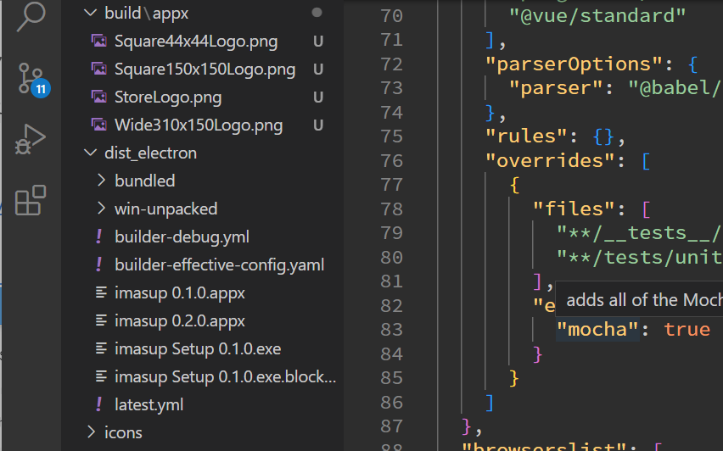The image size is (723, 451).
Task: Click the latest.yml YAML file icon
Action: [x=99, y=405]
